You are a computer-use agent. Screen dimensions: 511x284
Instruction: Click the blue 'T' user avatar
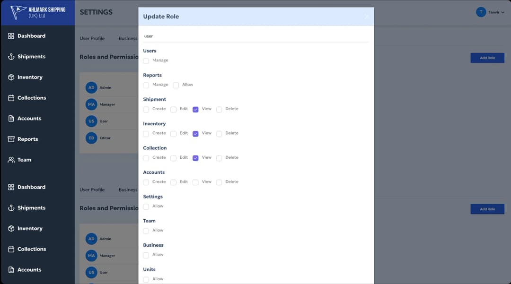point(481,12)
